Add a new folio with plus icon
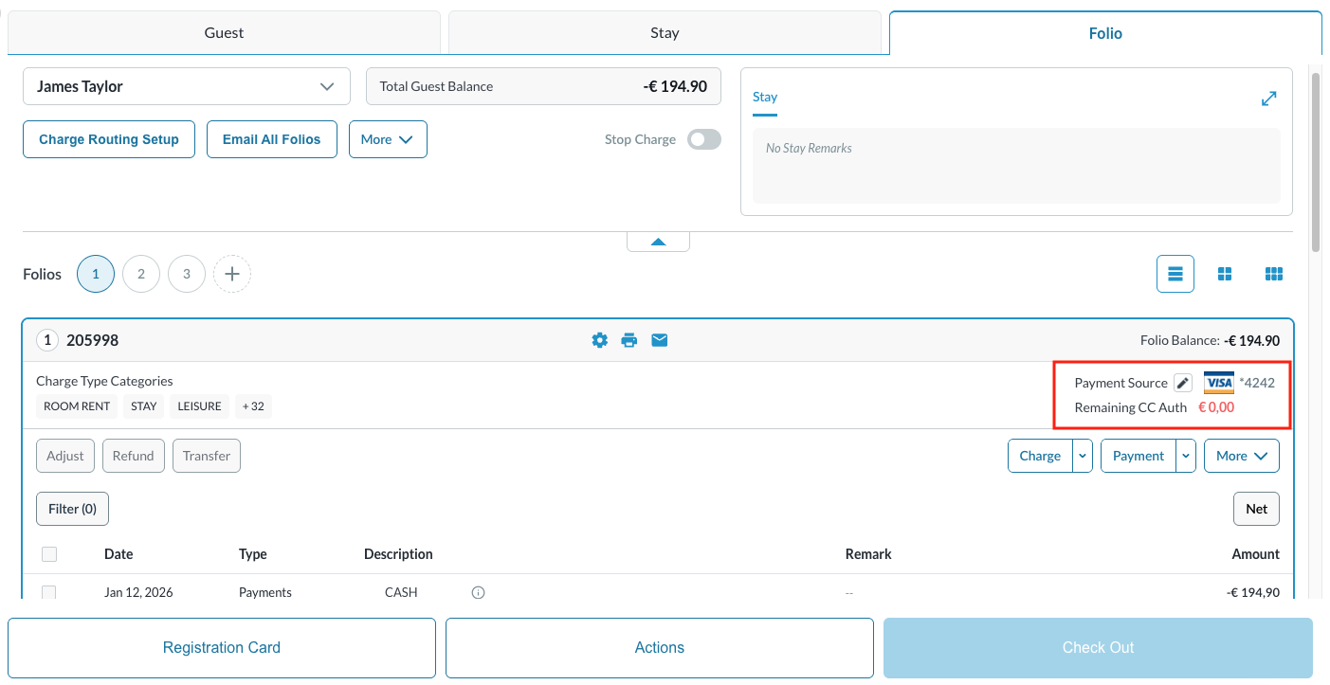 click(x=232, y=274)
